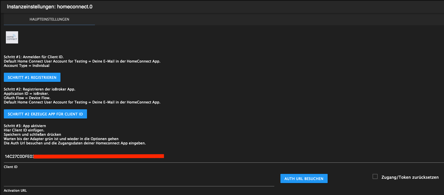Click 'Speichern und schließen drücken' text
Image resolution: width=444 pixels, height=195 pixels.
pyautogui.click(x=32, y=134)
